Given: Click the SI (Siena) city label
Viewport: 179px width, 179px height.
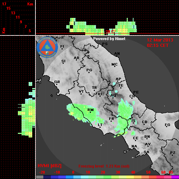Looking at the screenshot, I should (x=63, y=62).
